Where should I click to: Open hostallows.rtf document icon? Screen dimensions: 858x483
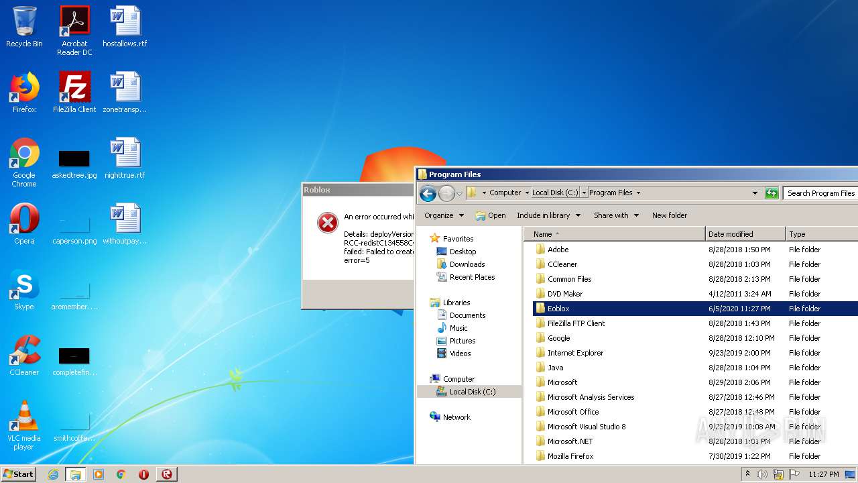tap(125, 27)
